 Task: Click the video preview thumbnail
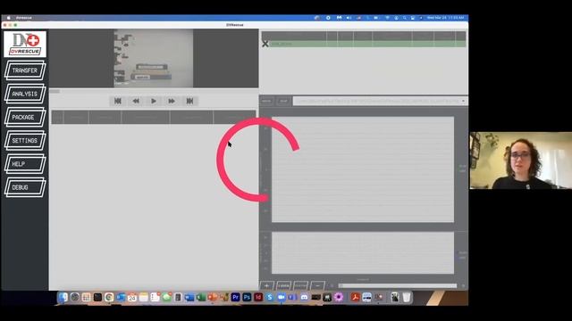(154, 58)
